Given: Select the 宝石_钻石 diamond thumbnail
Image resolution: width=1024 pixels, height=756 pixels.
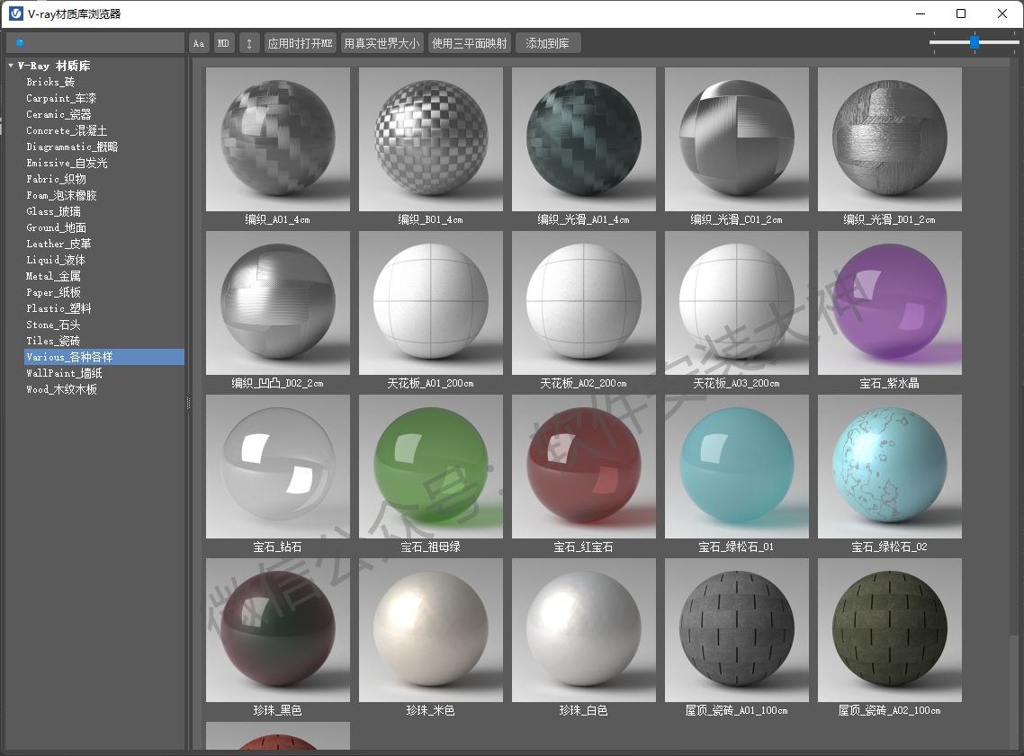Looking at the screenshot, I should (277, 467).
